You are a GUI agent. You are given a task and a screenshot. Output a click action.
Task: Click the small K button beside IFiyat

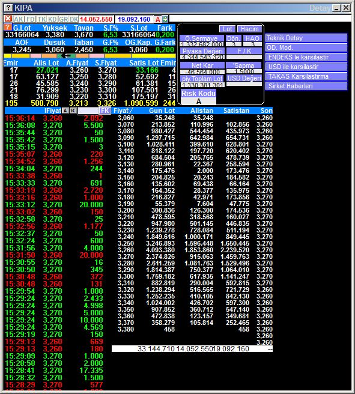pyautogui.click(x=73, y=111)
